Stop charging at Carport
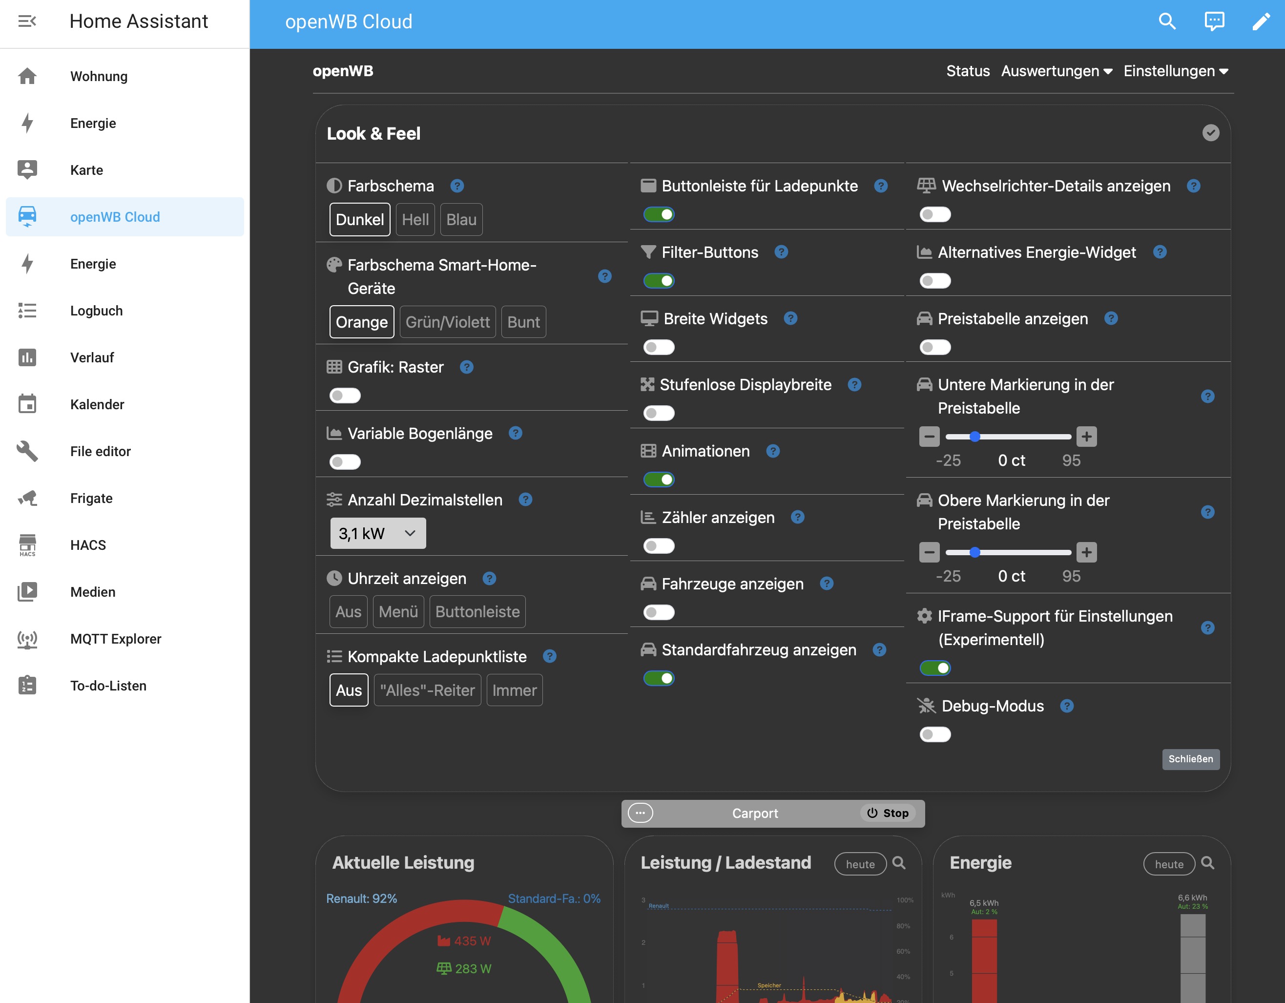The height and width of the screenshot is (1003, 1285). pyautogui.click(x=888, y=813)
